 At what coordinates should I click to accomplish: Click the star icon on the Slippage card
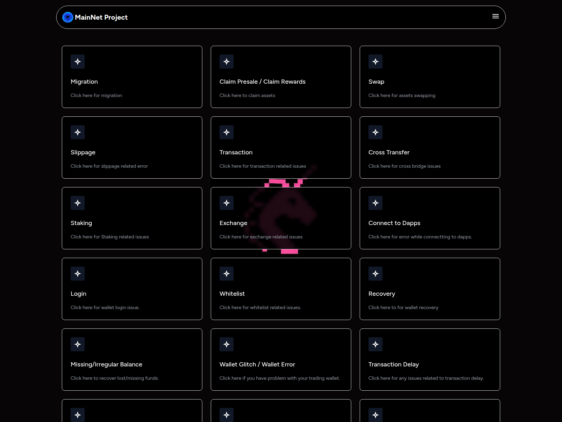click(78, 132)
